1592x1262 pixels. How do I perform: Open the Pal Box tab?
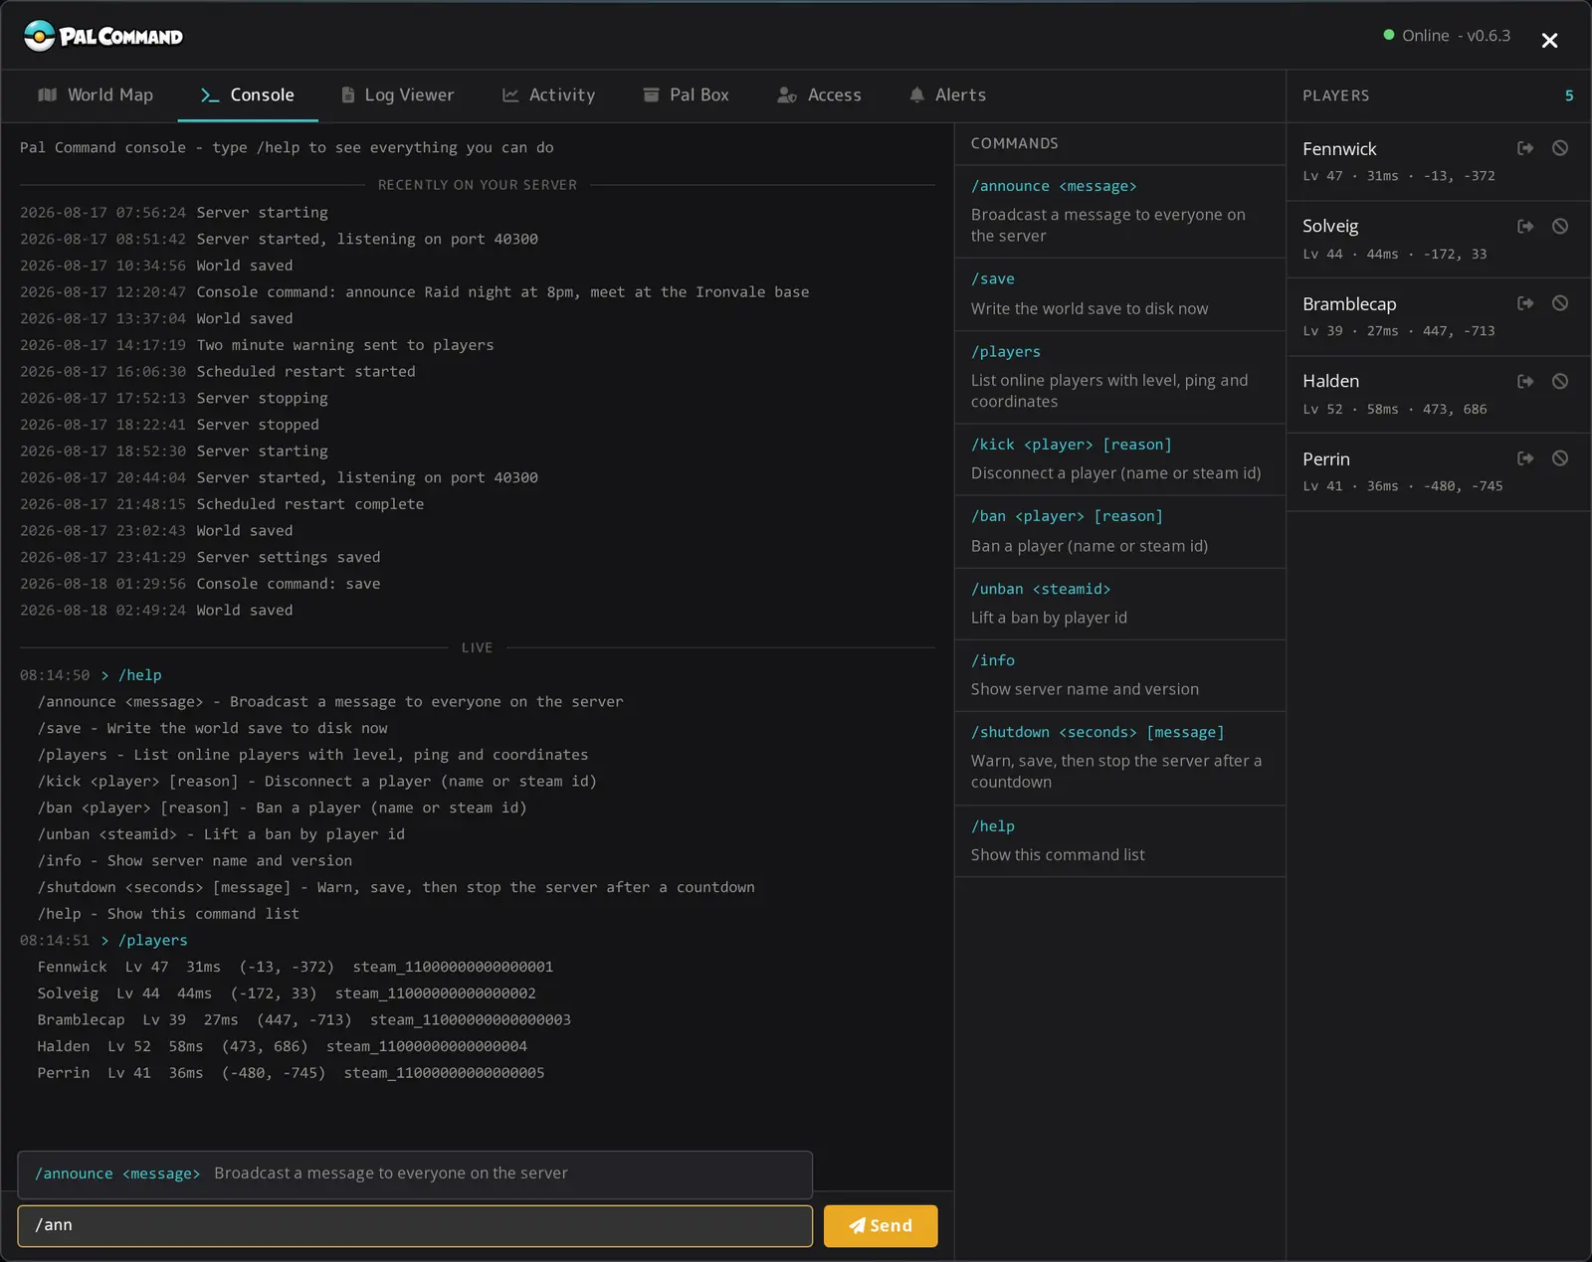tap(686, 95)
